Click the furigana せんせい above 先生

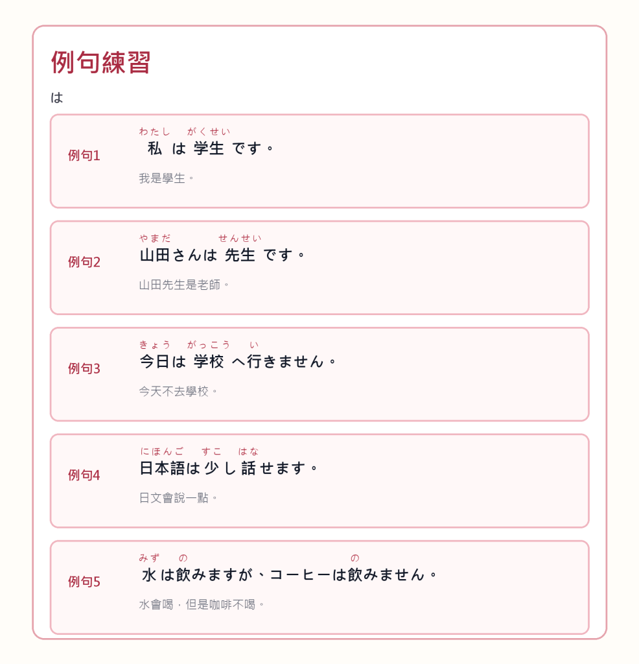pos(240,239)
